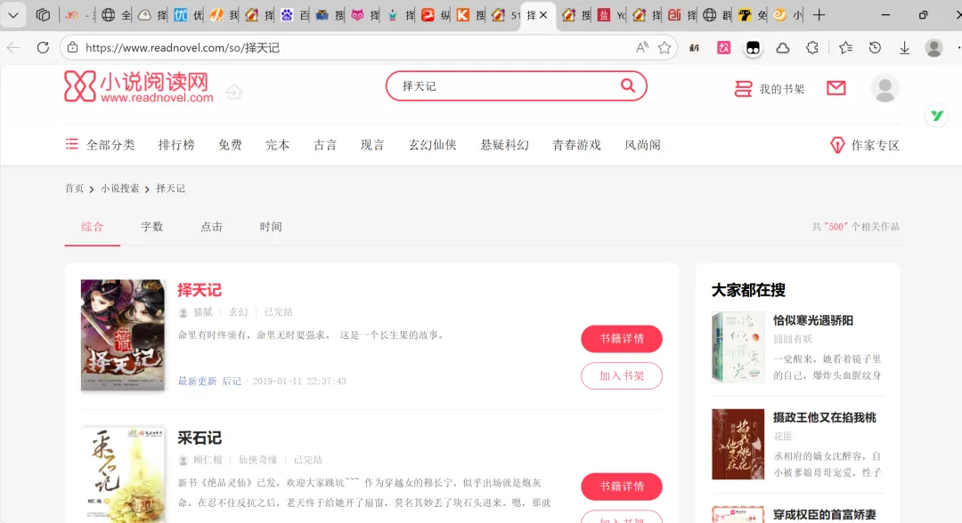Open a new browser tab
Screen dimensions: 962x523
pos(819,15)
